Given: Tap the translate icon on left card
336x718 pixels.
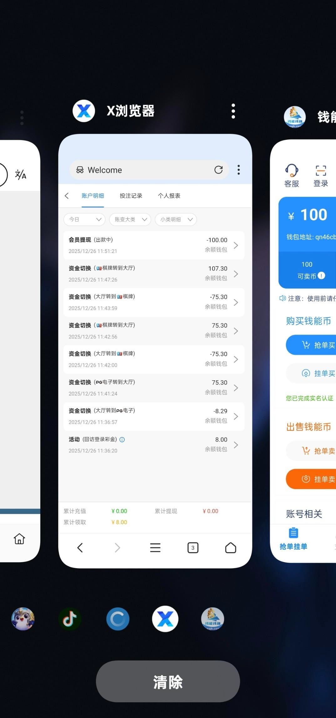Looking at the screenshot, I should click(21, 175).
